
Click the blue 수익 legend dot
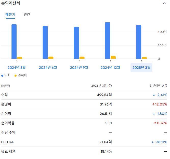2,76
